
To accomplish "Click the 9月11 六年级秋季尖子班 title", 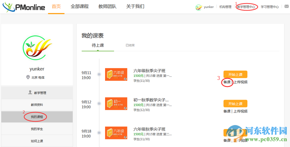I will pyautogui.click(x=150, y=71).
